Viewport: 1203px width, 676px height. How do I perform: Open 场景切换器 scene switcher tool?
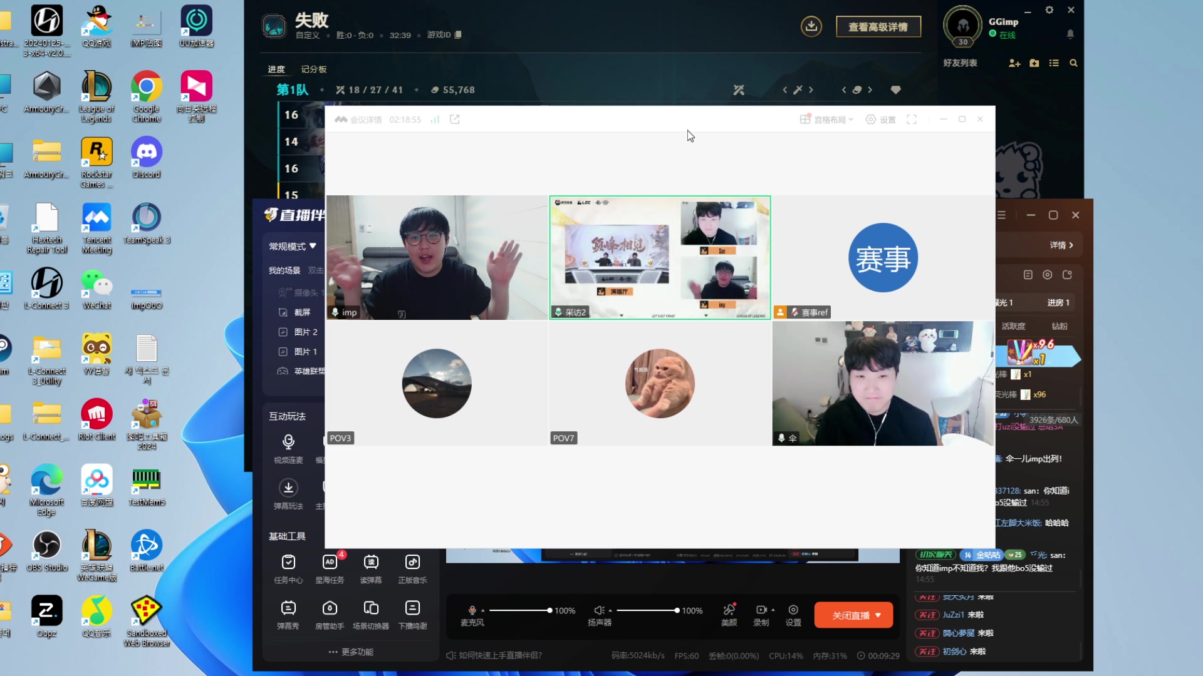point(371,615)
